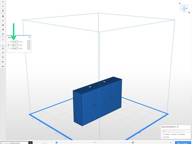192x144 pixels.
Task: Select the rotate object tool
Action: click(3, 48)
